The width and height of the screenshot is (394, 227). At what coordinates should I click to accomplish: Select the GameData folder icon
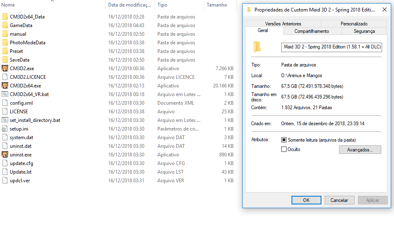[5, 25]
